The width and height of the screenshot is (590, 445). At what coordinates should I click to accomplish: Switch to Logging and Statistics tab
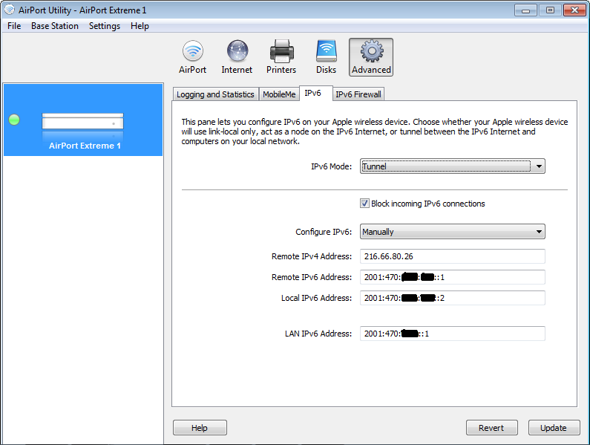tap(215, 94)
